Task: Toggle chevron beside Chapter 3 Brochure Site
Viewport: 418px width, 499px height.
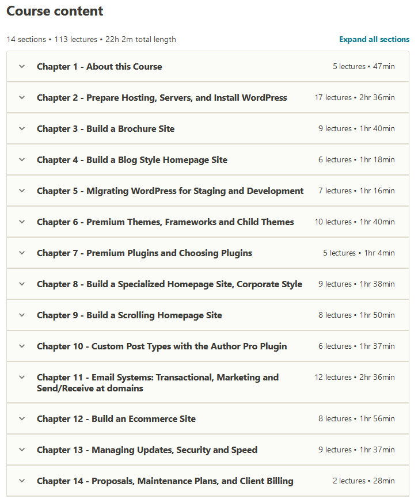Action: tap(22, 128)
